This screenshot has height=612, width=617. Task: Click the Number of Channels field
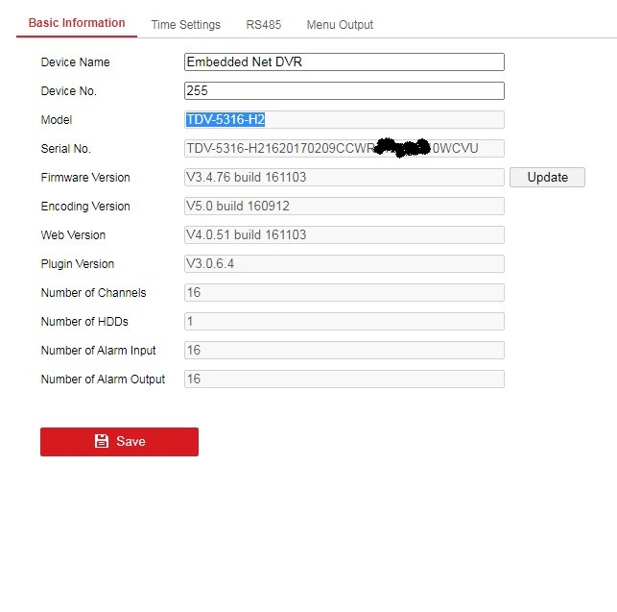point(344,293)
